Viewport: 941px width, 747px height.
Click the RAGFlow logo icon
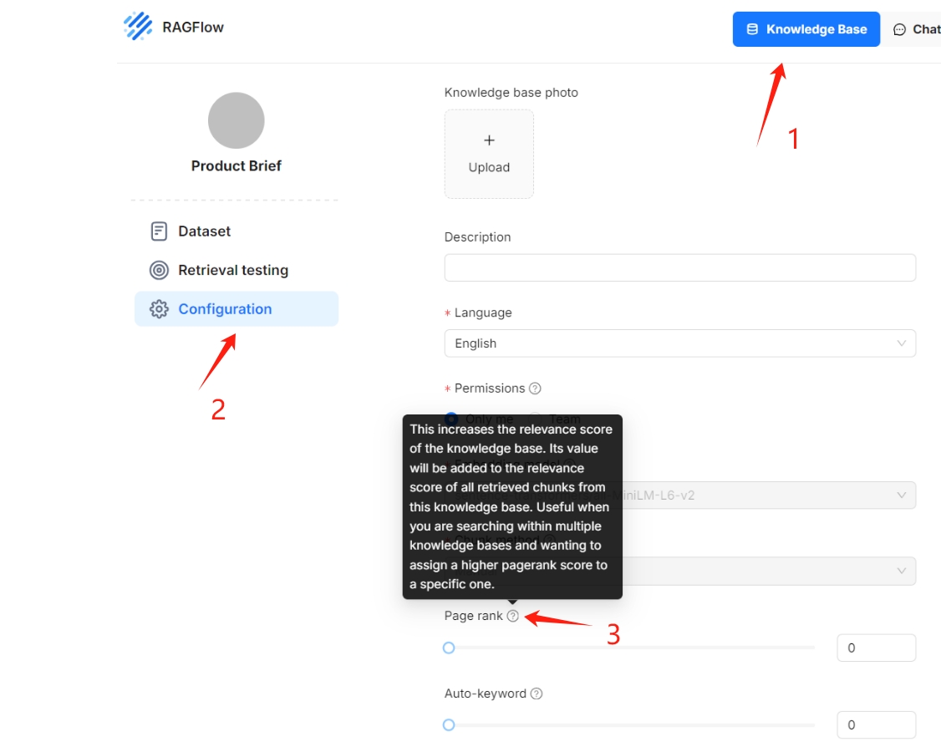tap(138, 27)
